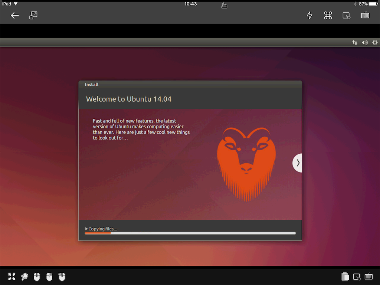Show the keyboard from the top bar
Viewport: 380px width, 285px height.
[365, 16]
